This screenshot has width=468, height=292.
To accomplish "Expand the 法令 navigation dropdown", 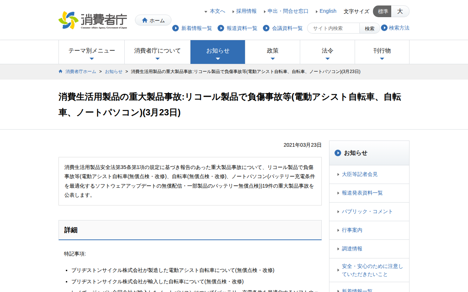I will point(327,51).
